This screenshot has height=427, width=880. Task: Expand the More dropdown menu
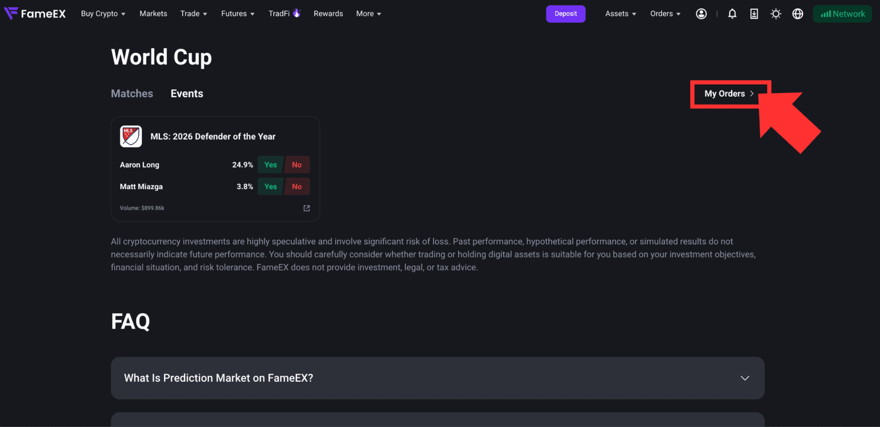pyautogui.click(x=369, y=14)
